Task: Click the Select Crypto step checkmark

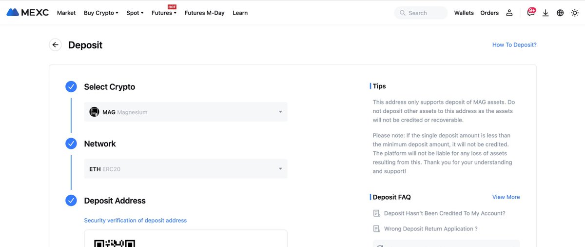Action: [x=71, y=87]
